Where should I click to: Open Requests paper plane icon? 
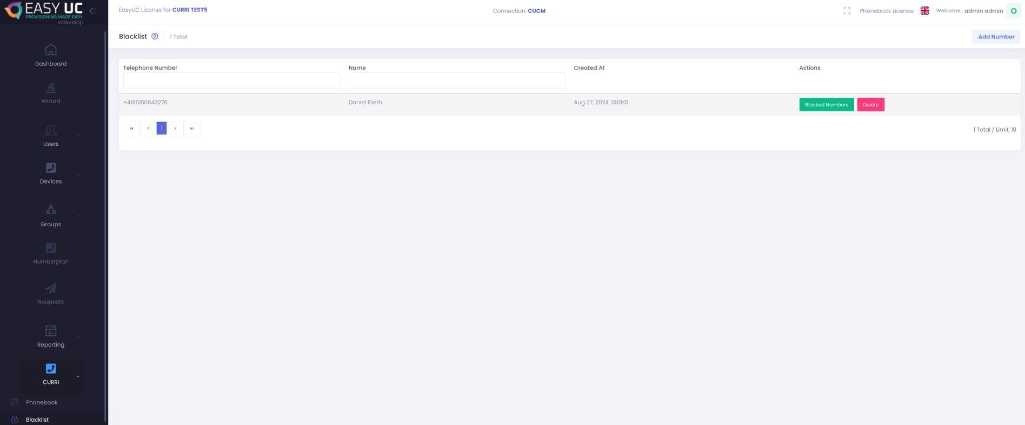pyautogui.click(x=51, y=288)
